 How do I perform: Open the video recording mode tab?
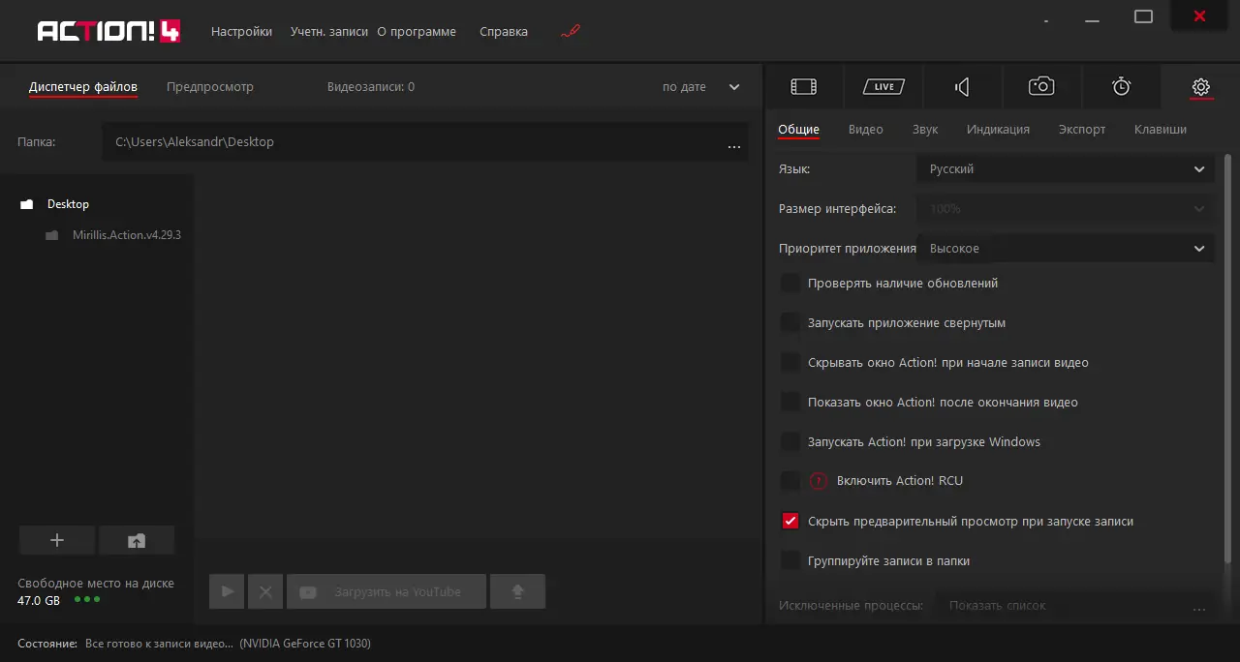coord(804,87)
